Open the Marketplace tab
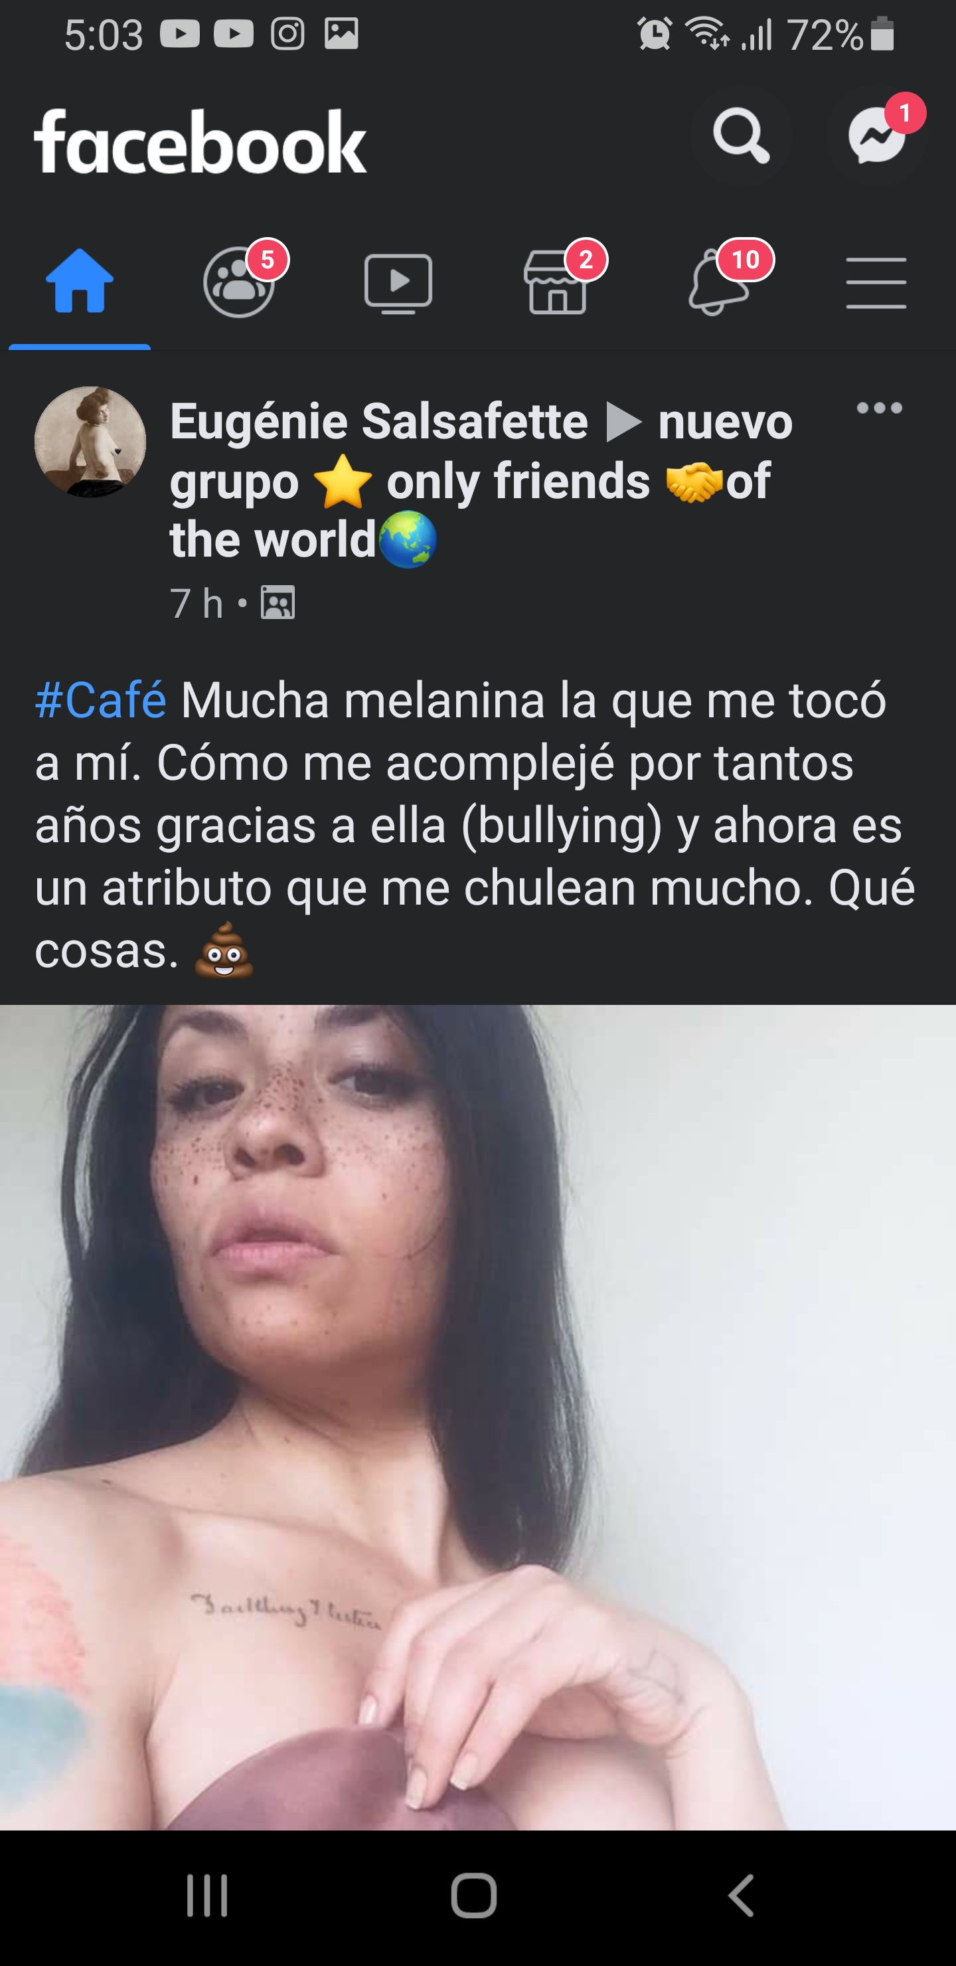The image size is (956, 1966). [x=558, y=282]
